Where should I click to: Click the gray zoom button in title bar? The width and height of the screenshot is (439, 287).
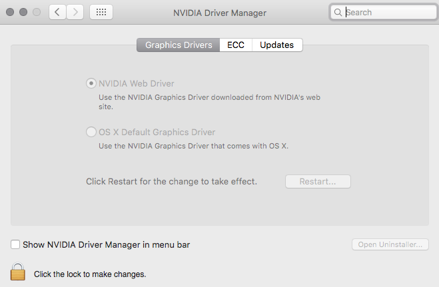[x=36, y=12]
